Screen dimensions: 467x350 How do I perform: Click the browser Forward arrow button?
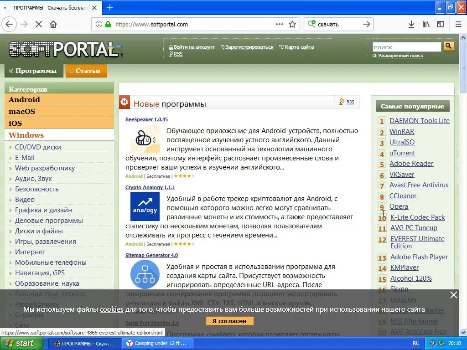(24, 24)
